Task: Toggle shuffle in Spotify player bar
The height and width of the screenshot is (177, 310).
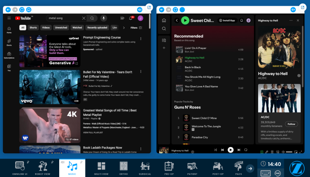Action: coord(215,150)
